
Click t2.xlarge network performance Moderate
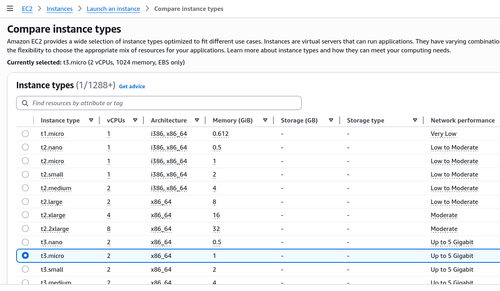[x=444, y=215]
